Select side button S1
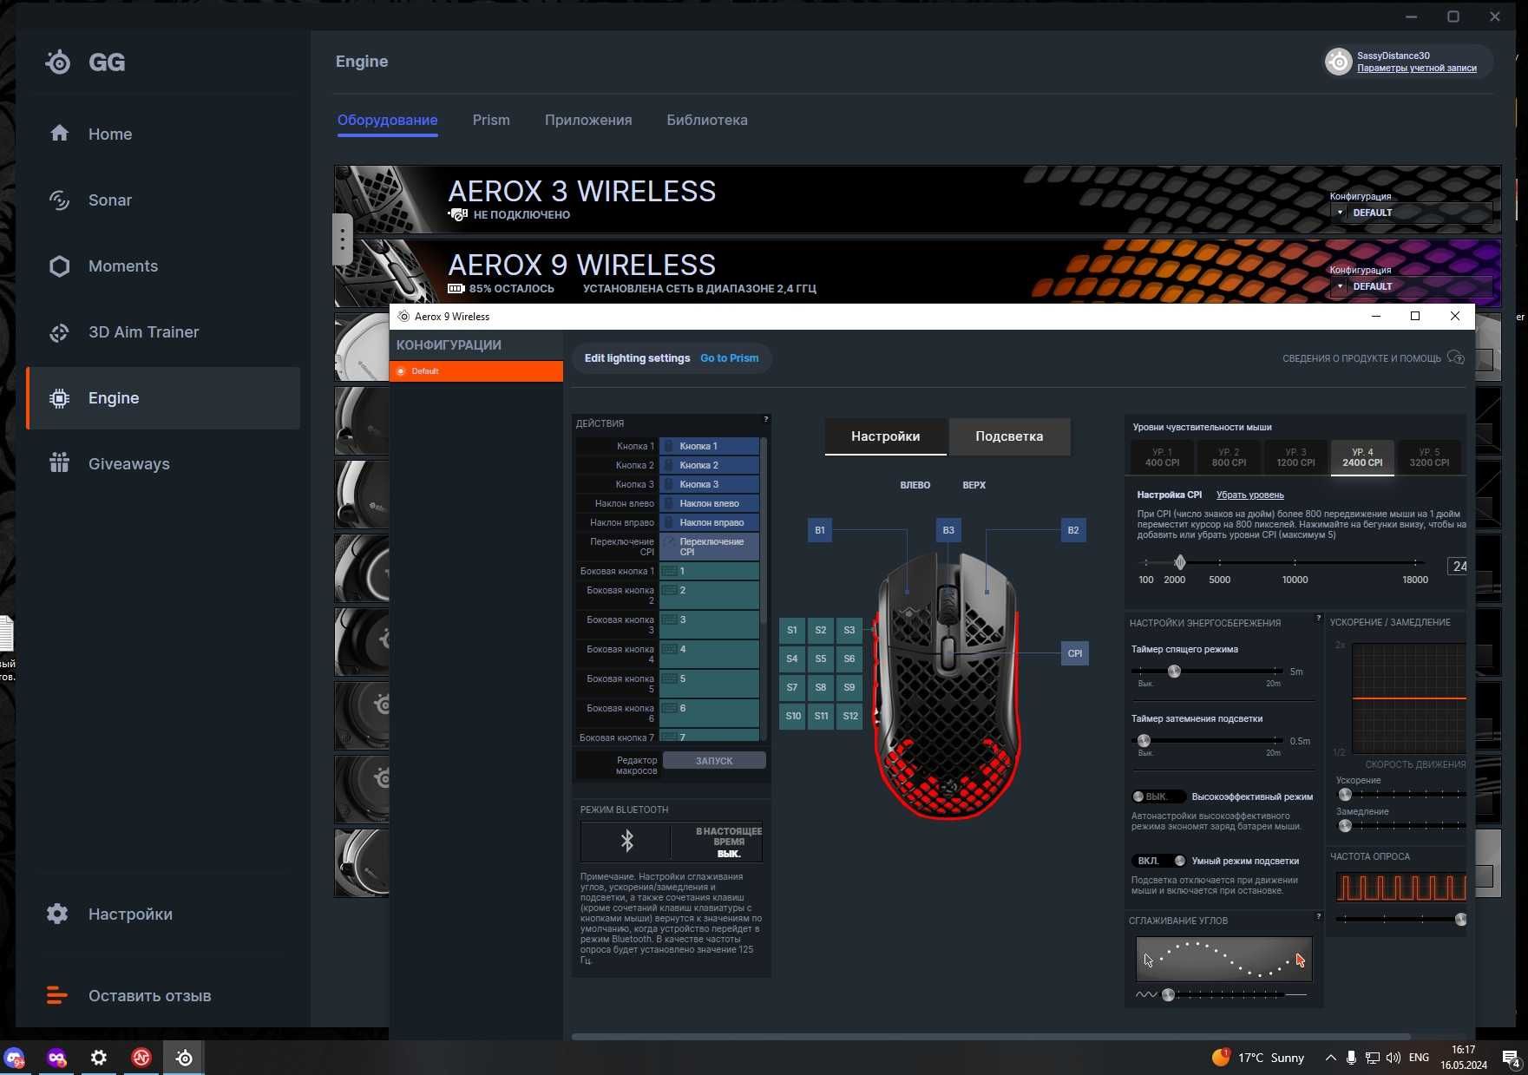Viewport: 1528px width, 1075px height. click(x=792, y=631)
